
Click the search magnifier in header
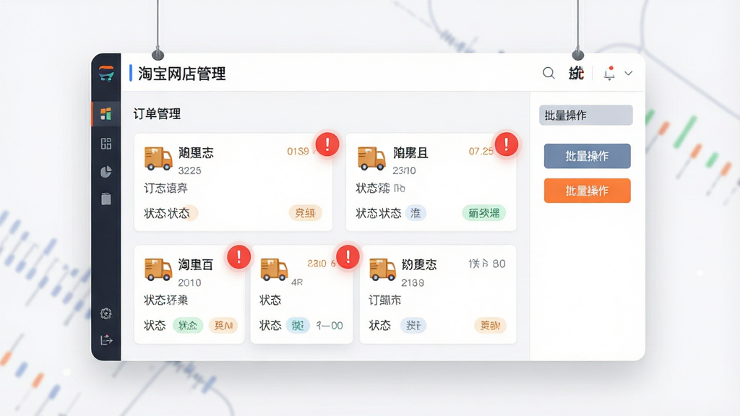pos(548,73)
